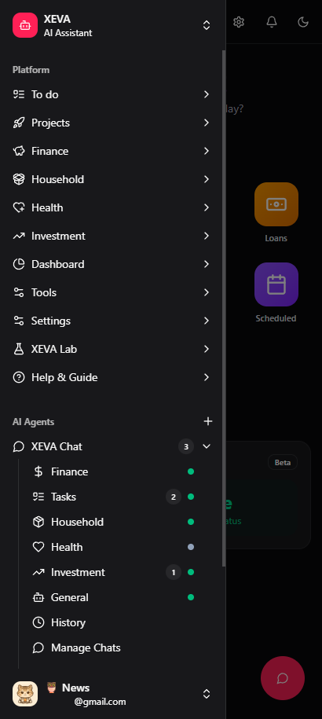Expand the Finance platform chevron

(x=207, y=151)
